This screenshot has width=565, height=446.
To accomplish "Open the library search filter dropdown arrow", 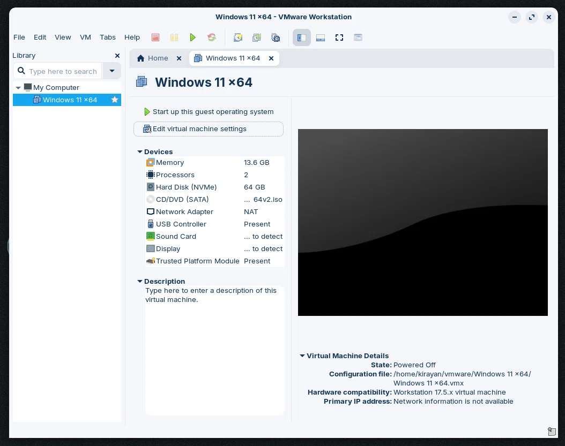I will pos(112,71).
